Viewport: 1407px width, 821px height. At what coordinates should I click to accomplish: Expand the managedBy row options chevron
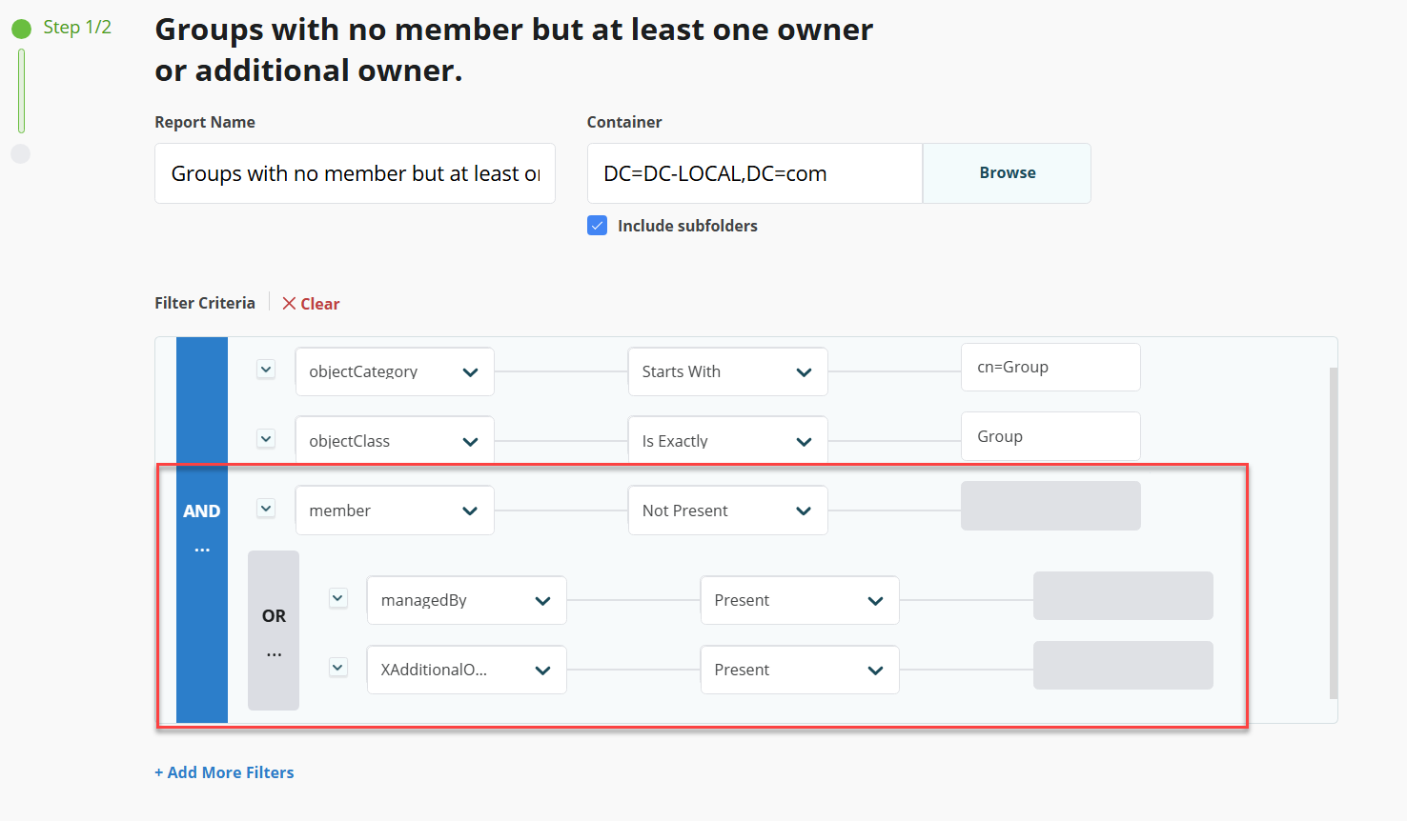click(x=338, y=598)
